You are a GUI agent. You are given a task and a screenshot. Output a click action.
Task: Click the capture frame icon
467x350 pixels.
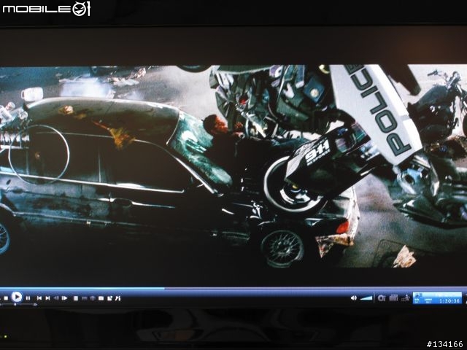(109, 298)
